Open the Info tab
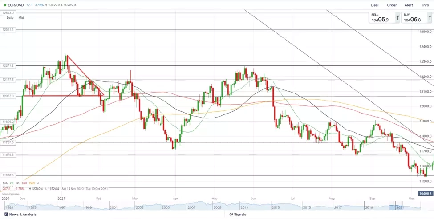Image resolution: width=434 pixels, height=219 pixels. [426, 5]
